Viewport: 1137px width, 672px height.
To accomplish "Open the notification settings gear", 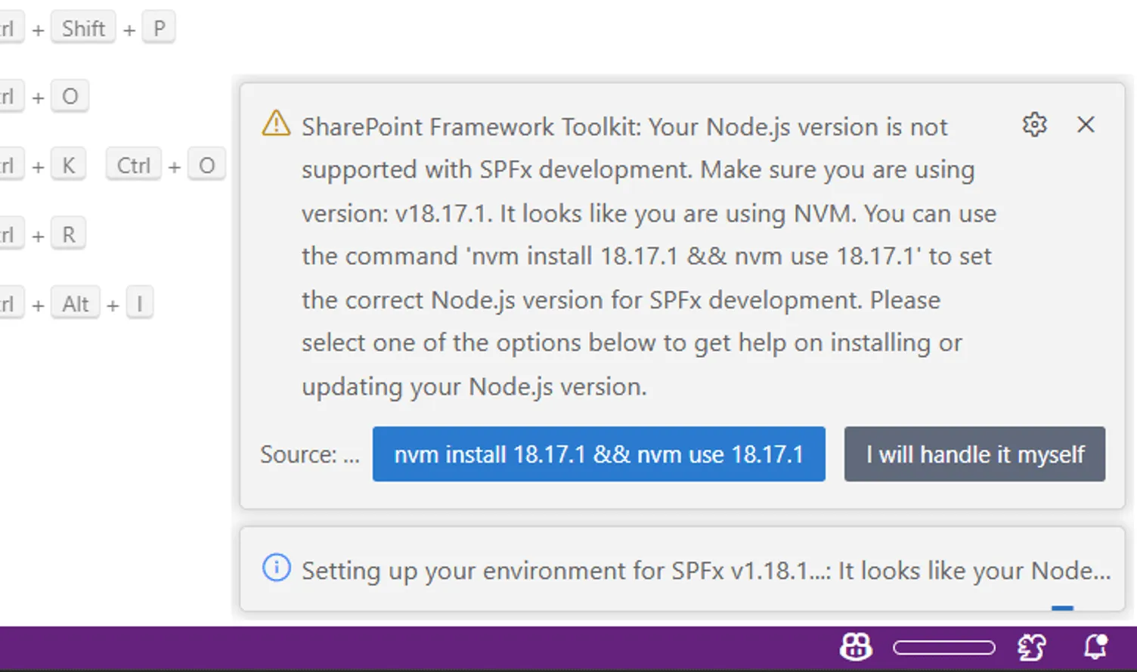I will click(1034, 125).
